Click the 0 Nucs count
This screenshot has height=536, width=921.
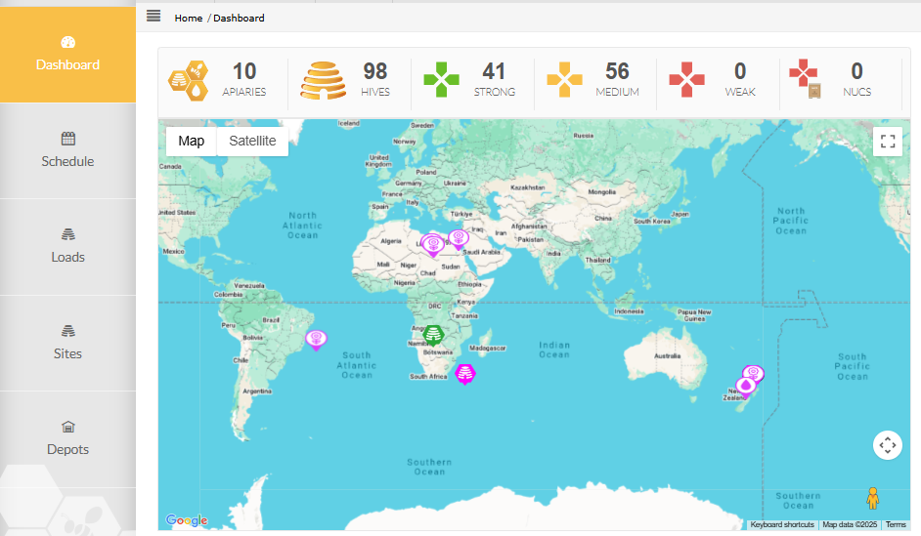857,71
